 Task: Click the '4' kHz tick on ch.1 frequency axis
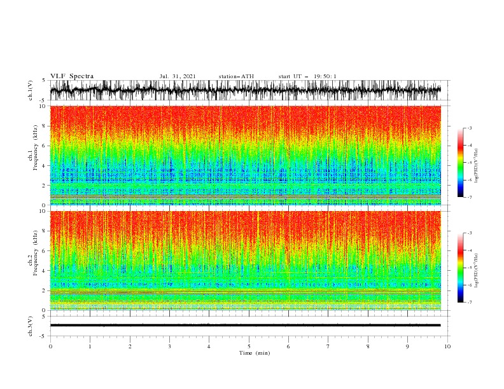point(45,166)
